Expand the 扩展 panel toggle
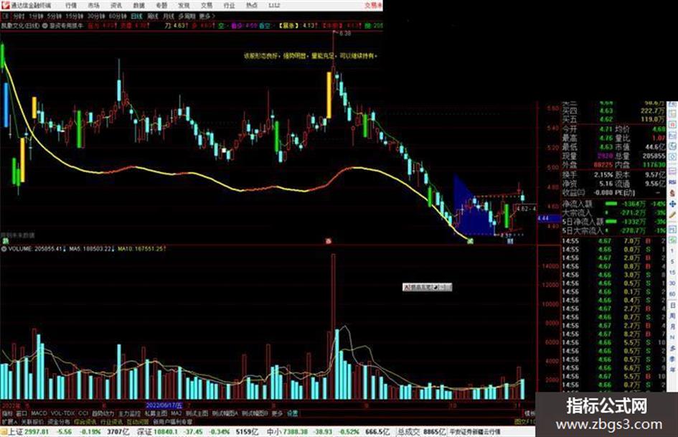This screenshot has height=437, width=678. 9,421
